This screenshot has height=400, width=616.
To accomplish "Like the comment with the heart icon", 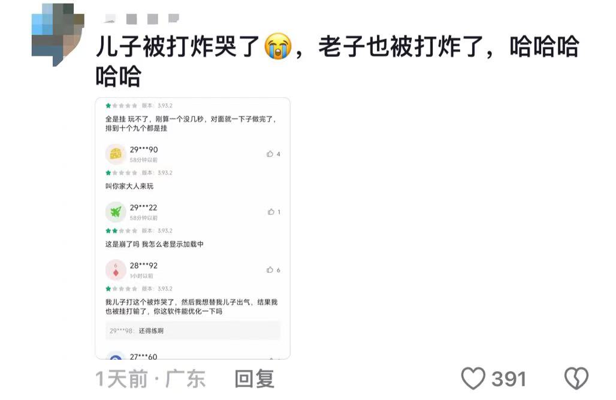I will click(x=473, y=378).
